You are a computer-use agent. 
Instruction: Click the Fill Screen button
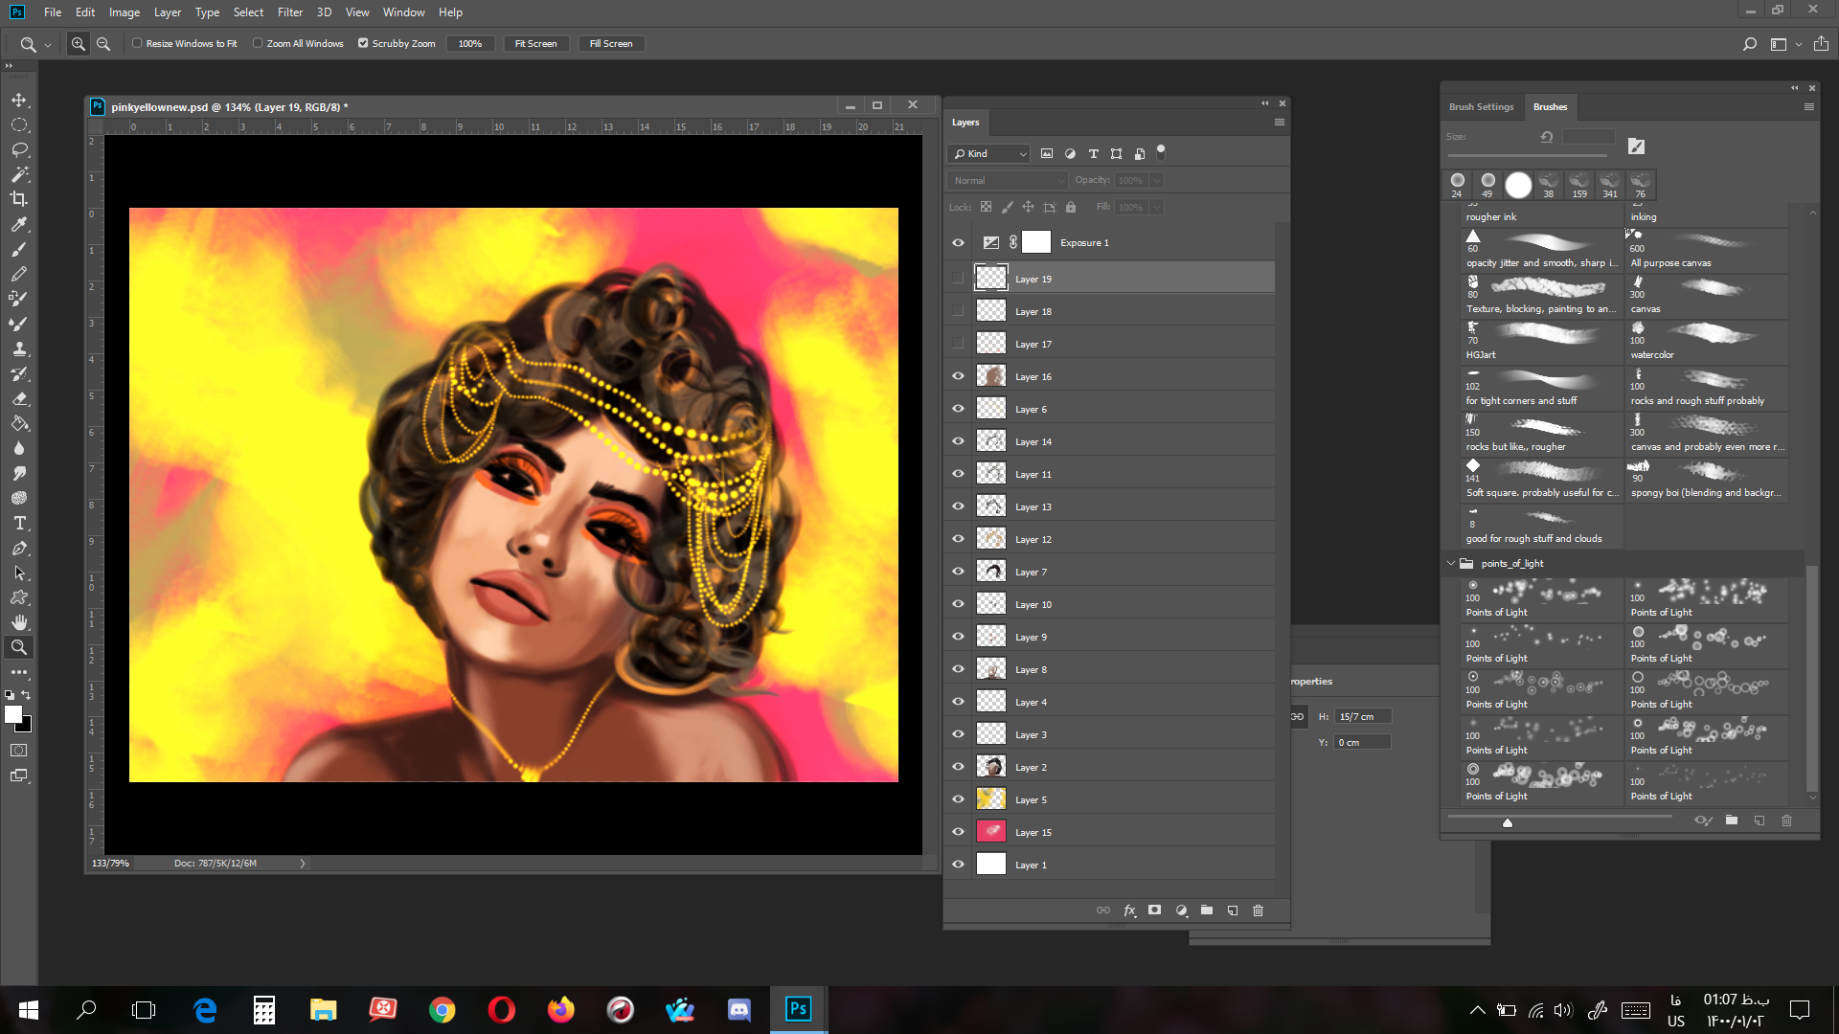pyautogui.click(x=611, y=44)
